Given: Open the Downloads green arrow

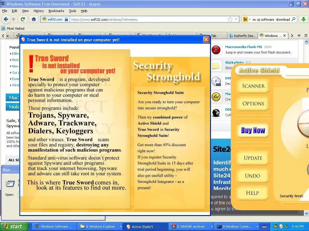Looking at the screenshot, I should click(x=304, y=19).
